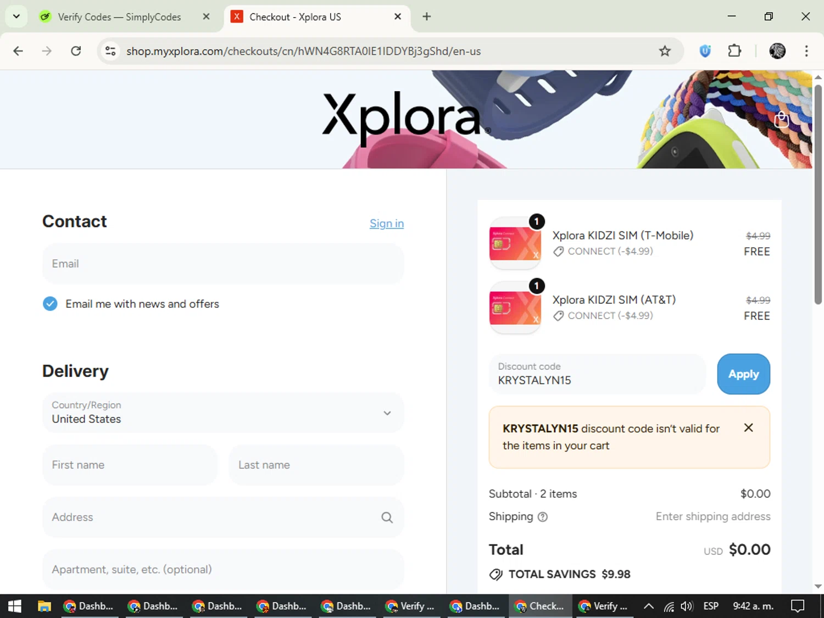The height and width of the screenshot is (618, 824).
Task: Click the TOTAL SAVINGS $9.98 text
Action: 570,575
